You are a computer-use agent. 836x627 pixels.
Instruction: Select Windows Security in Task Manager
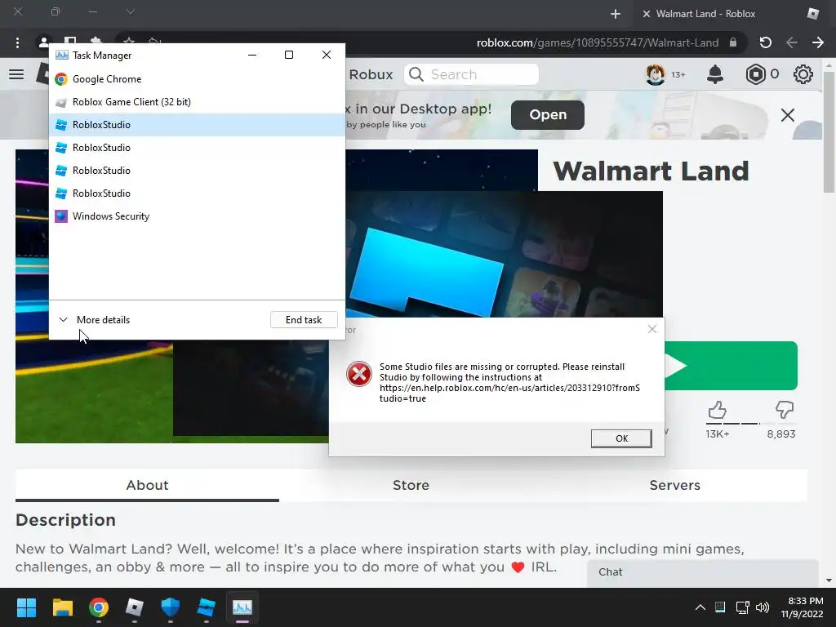point(197,216)
